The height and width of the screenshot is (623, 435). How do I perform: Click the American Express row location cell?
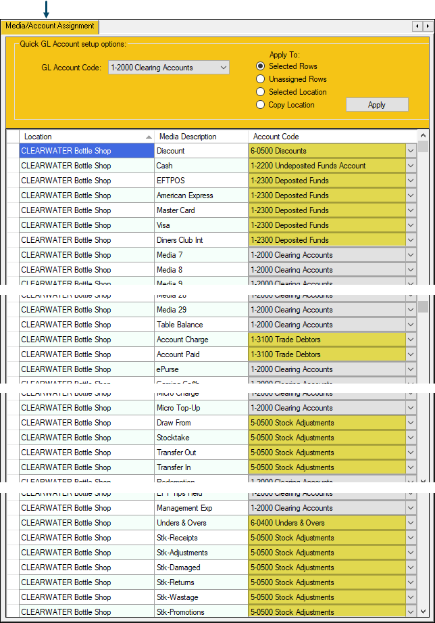coord(86,195)
